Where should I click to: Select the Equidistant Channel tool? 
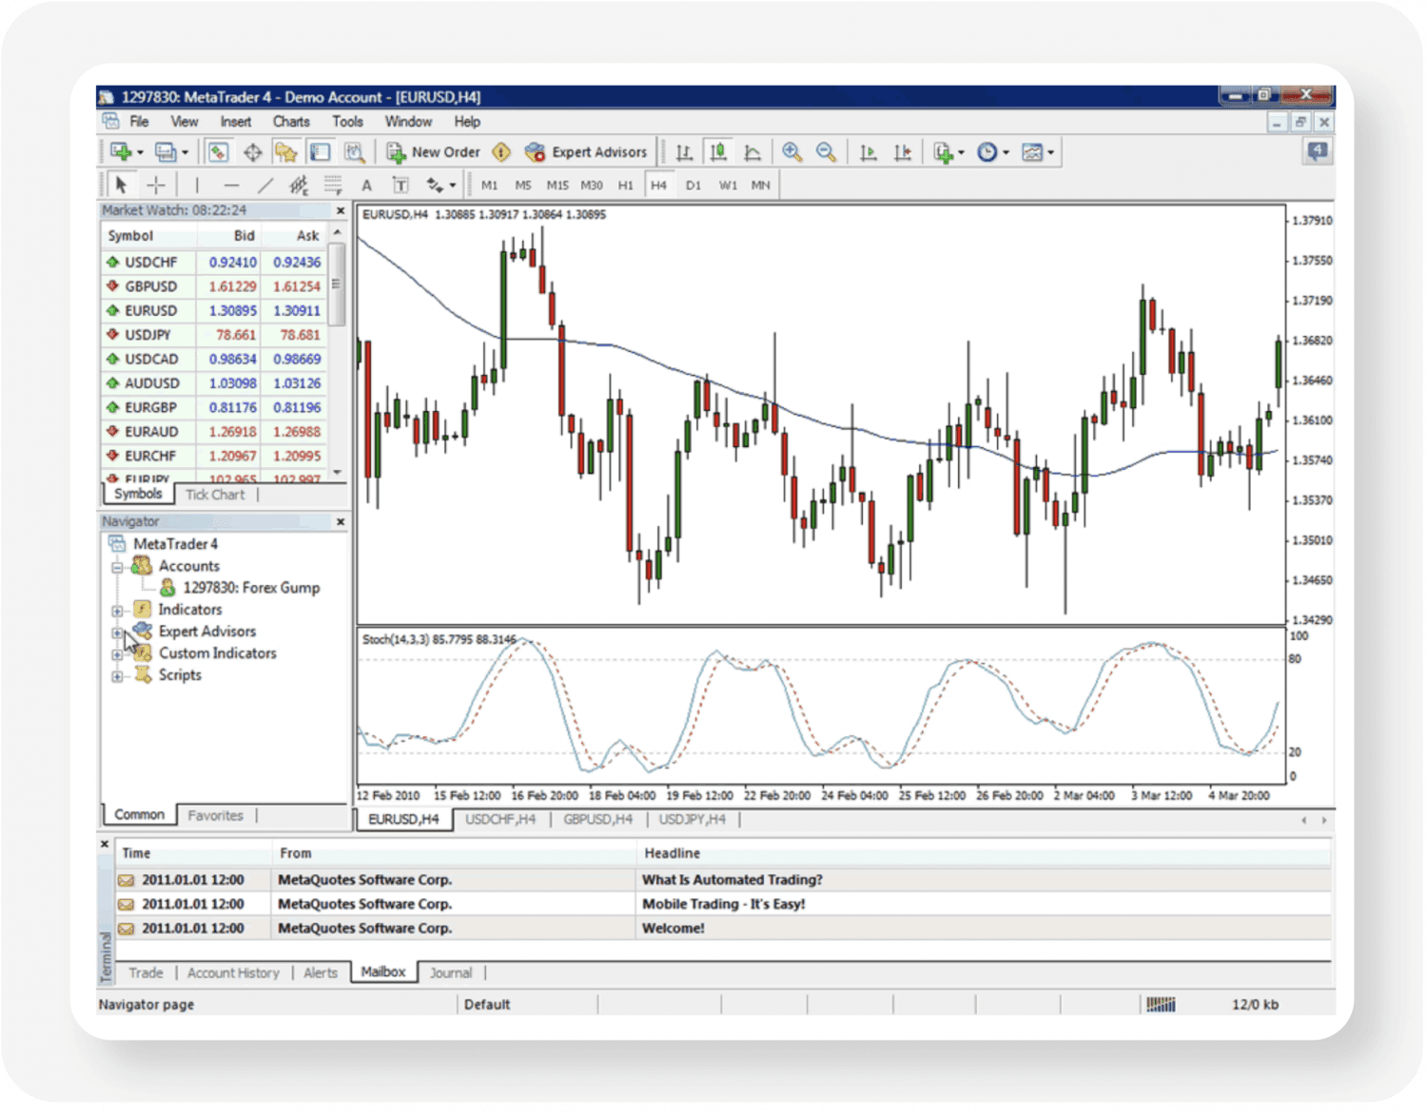point(299,185)
